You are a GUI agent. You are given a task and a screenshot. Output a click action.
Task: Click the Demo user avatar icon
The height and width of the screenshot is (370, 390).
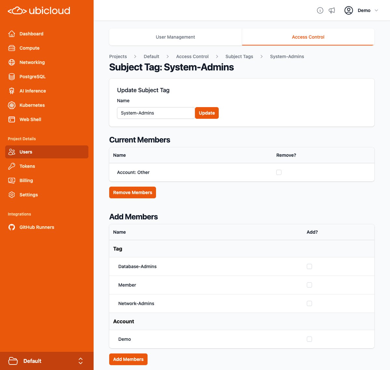point(349,10)
